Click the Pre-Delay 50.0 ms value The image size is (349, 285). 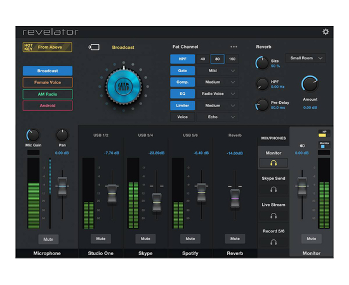(x=278, y=108)
